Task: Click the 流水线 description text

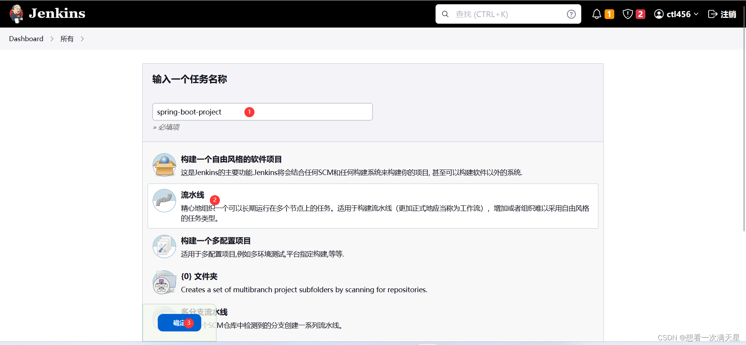Action: pos(385,213)
